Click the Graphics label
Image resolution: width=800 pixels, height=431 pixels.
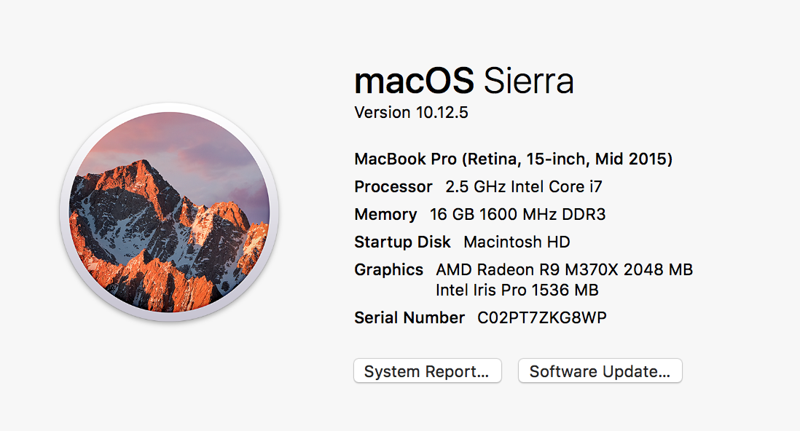389,269
